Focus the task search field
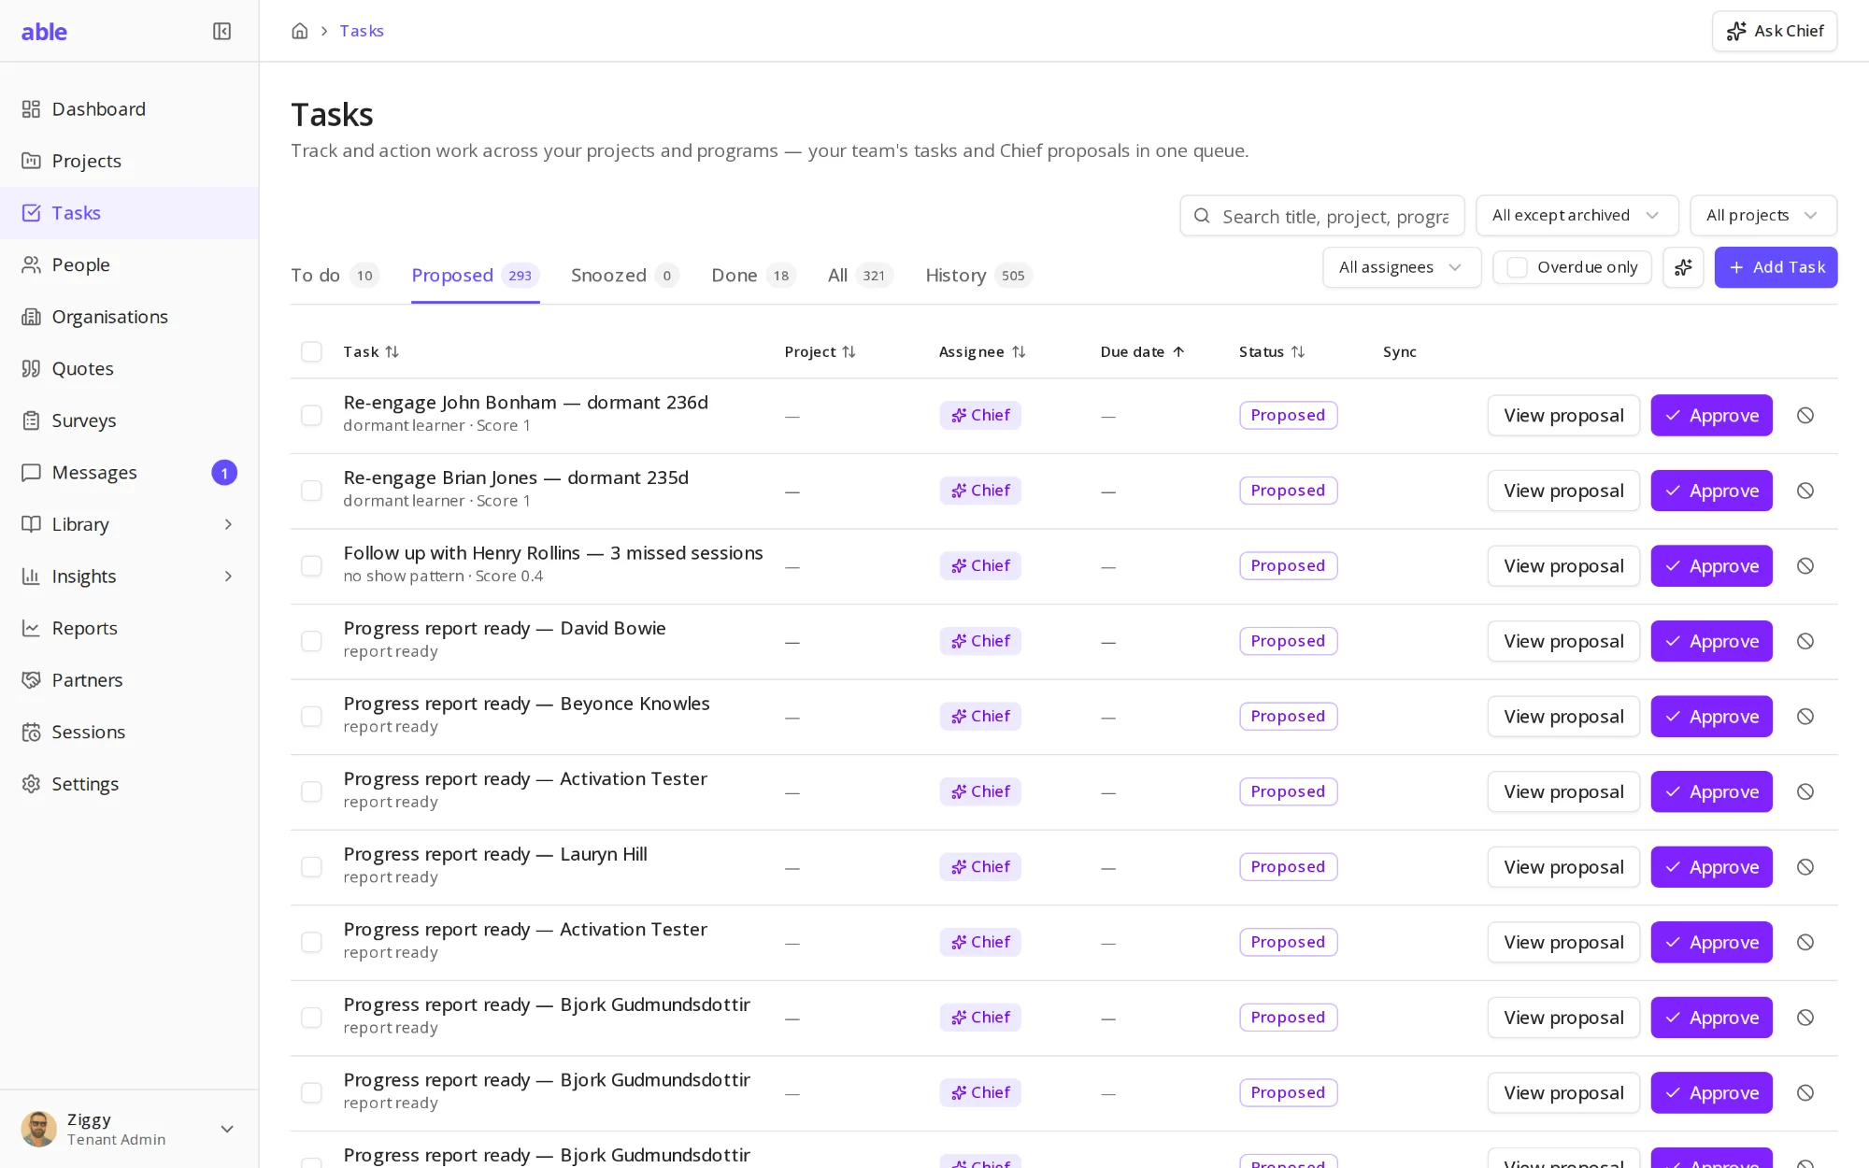Image resolution: width=1869 pixels, height=1168 pixels. coord(1321,216)
